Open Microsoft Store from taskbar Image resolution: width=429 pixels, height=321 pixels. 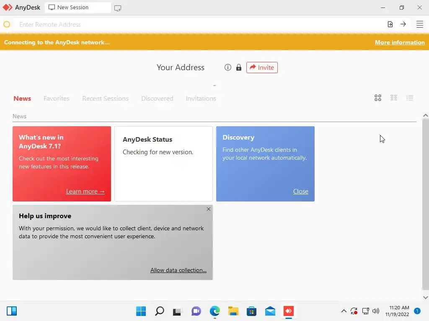[x=251, y=311]
